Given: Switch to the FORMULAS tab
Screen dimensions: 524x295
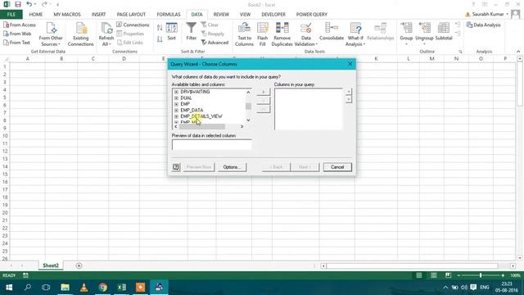Looking at the screenshot, I should 169,15.
